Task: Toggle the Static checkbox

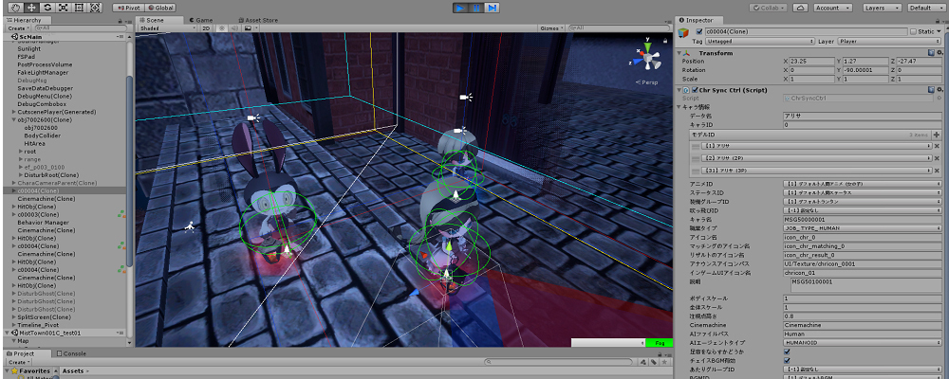Action: coord(913,31)
